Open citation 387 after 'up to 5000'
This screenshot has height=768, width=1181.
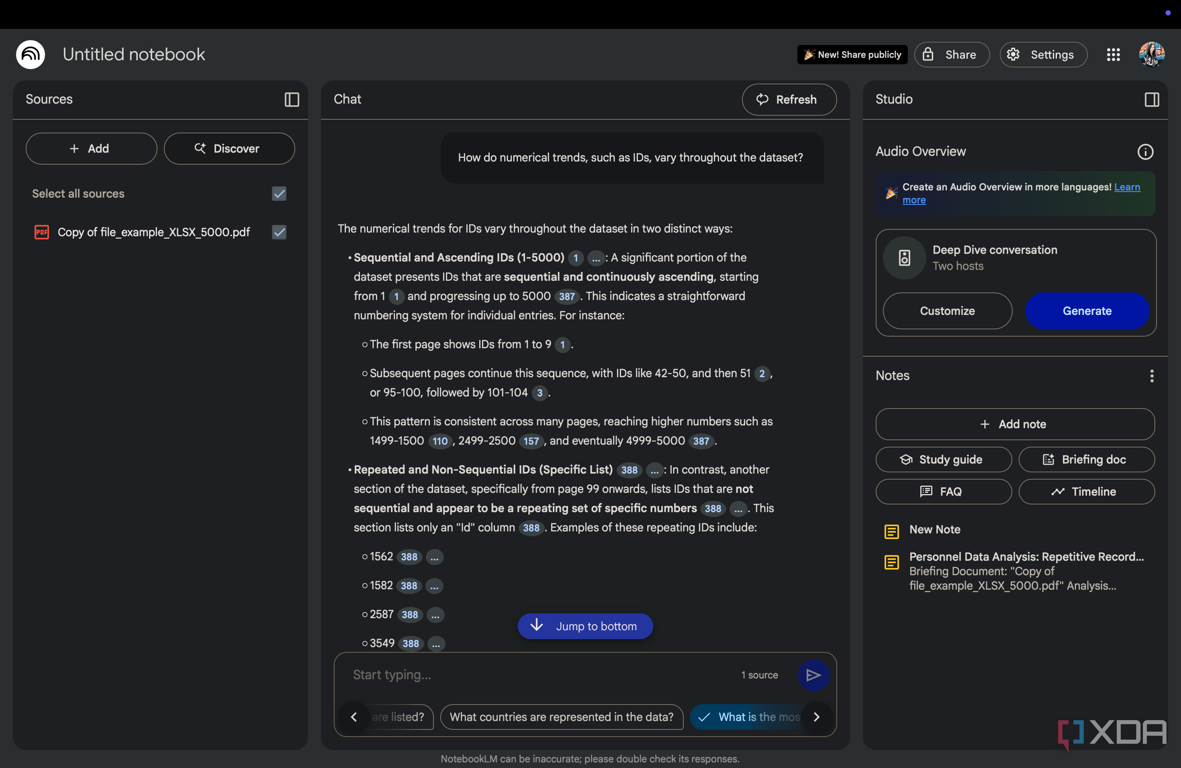point(567,297)
